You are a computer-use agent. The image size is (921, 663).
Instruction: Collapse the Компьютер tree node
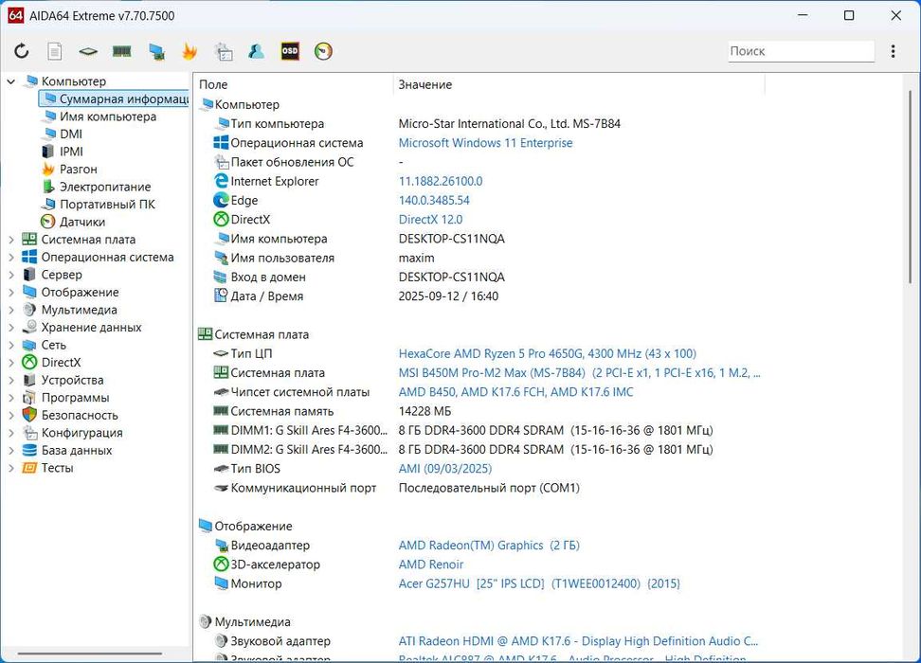(11, 81)
